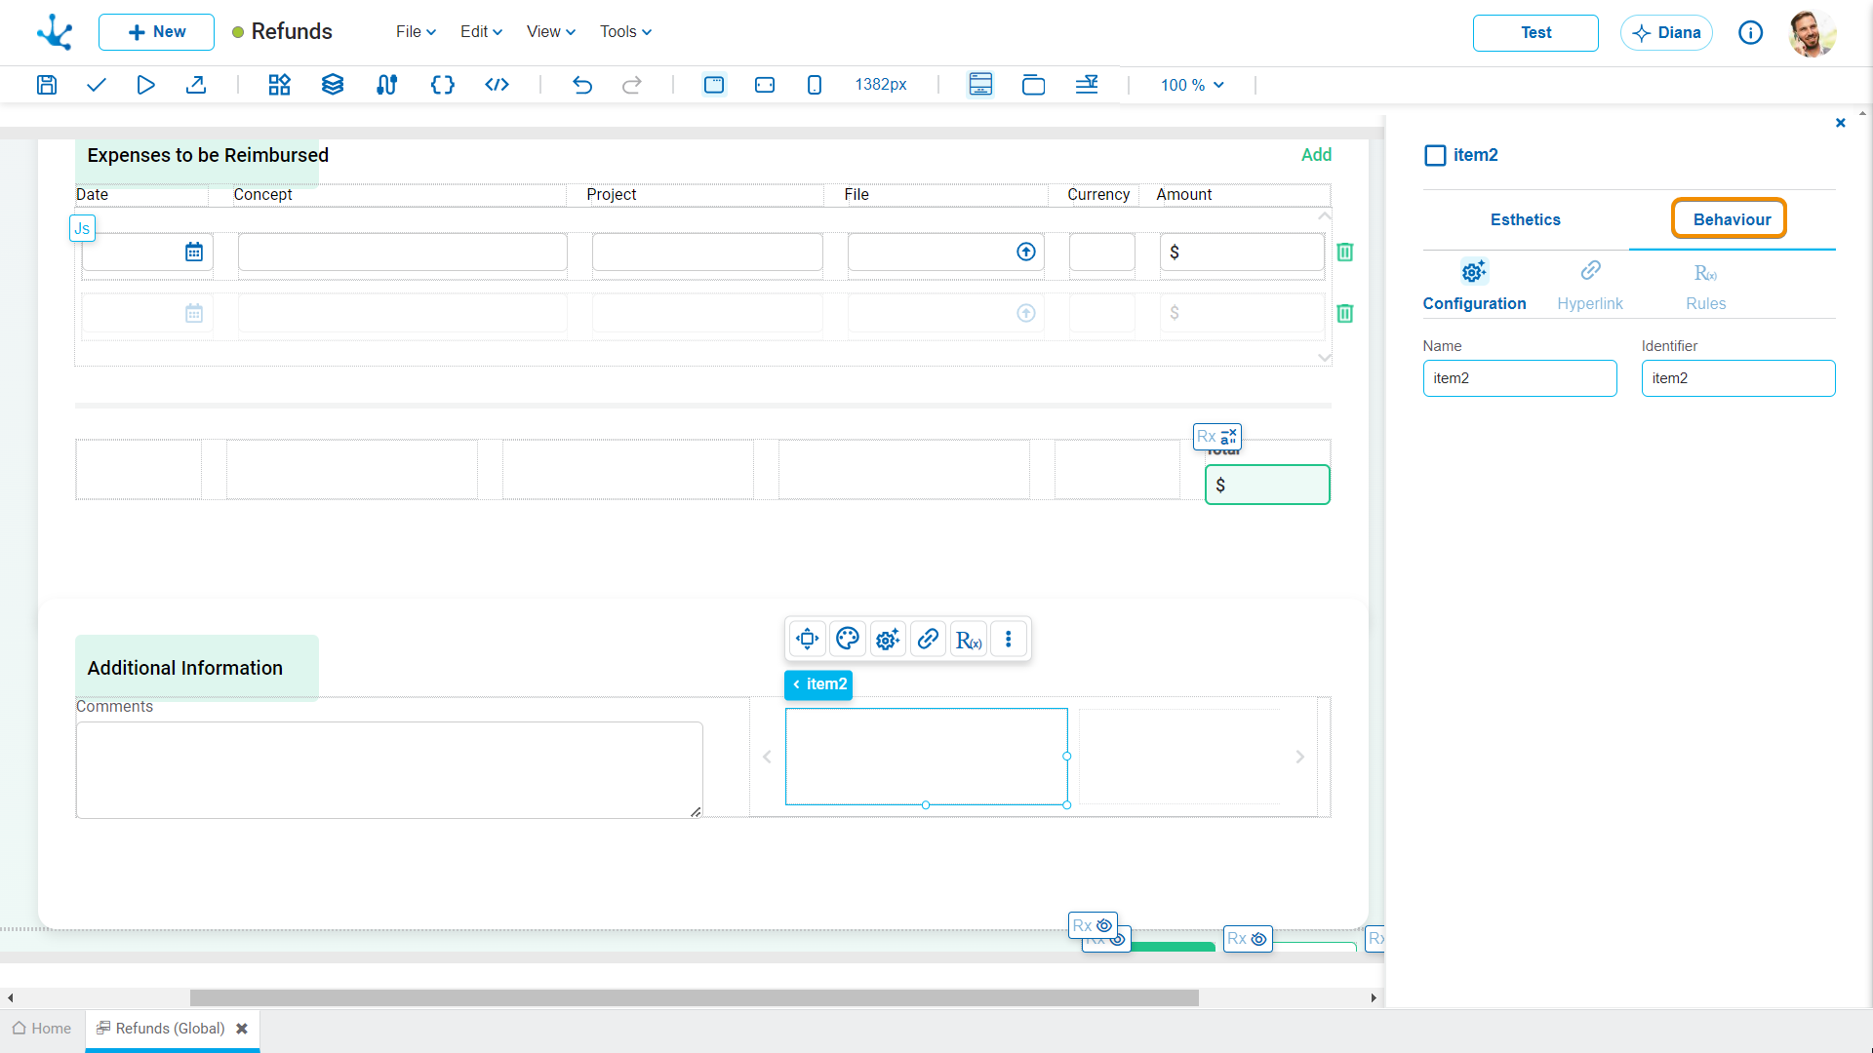The height and width of the screenshot is (1053, 1873).
Task: Delete first expense row with trash icon
Action: tap(1344, 252)
